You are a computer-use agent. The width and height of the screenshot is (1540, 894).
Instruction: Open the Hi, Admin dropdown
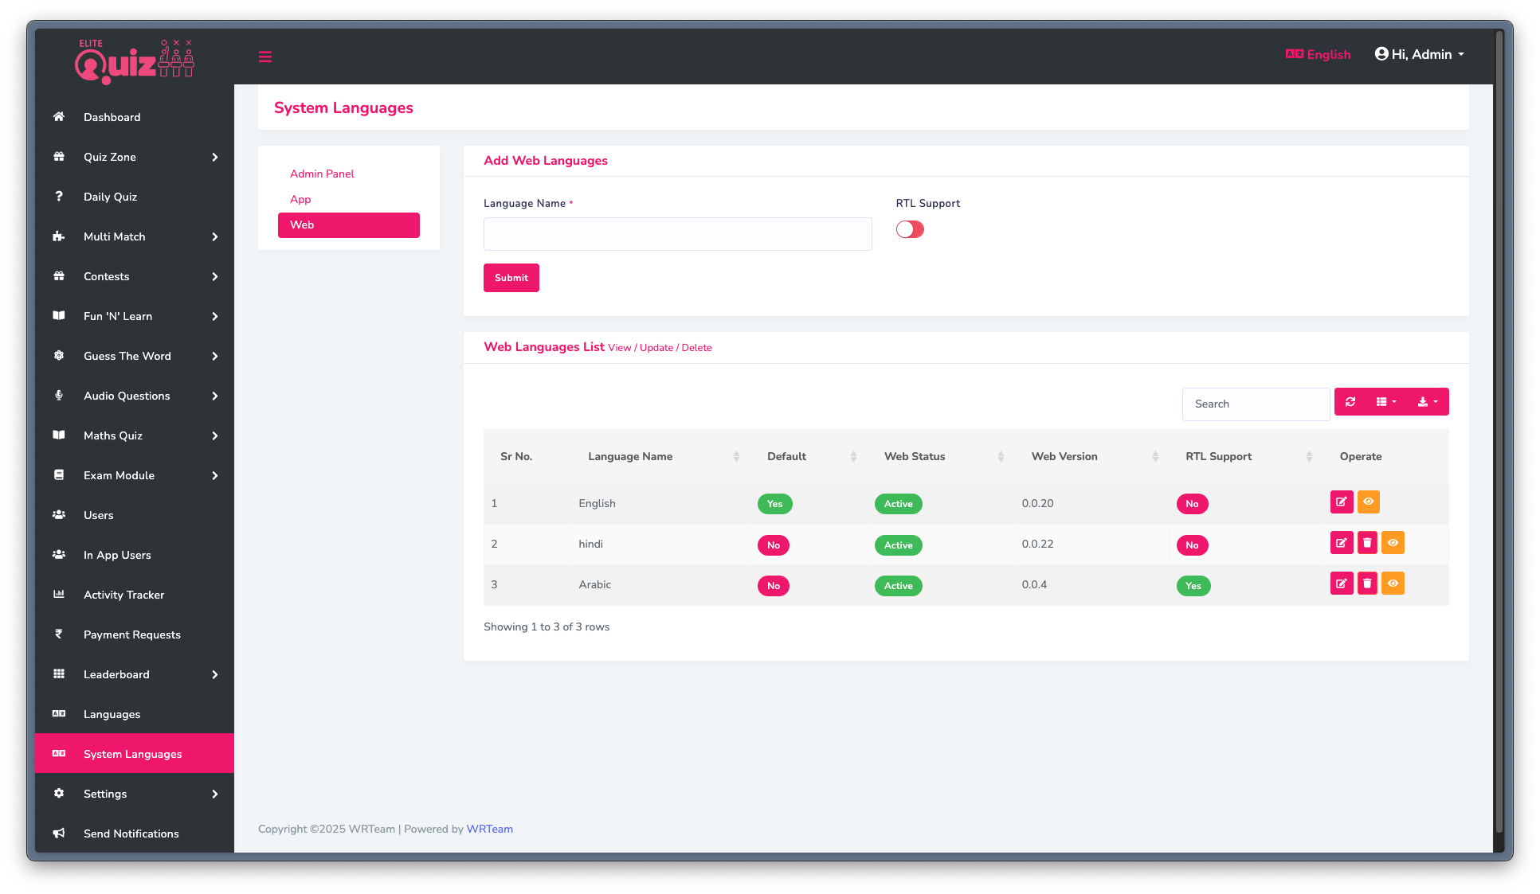1420,55
